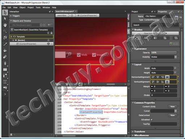Collapse the Template tree node

(12, 37)
